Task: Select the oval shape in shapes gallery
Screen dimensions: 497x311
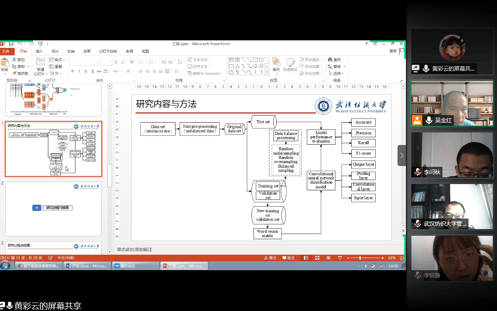Action: click(261, 60)
